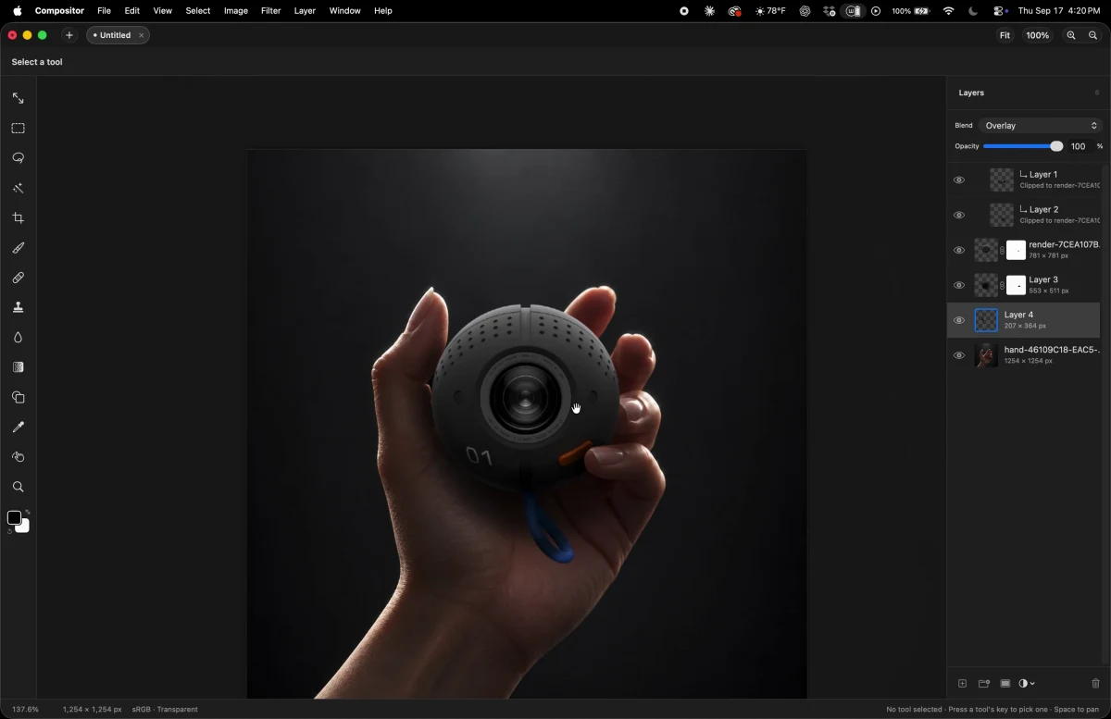Hide Layer 4 using eye icon
This screenshot has width=1111, height=719.
[x=959, y=320]
